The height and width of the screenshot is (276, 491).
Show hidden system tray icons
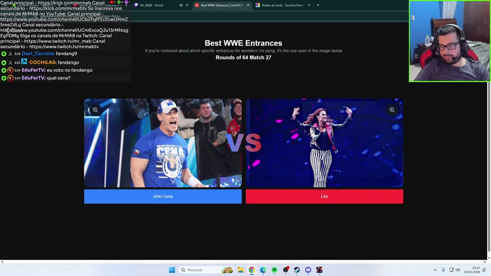pyautogui.click(x=435, y=270)
